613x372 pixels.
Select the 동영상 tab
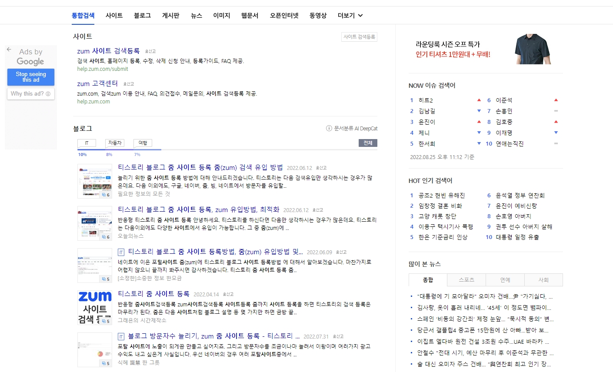(x=318, y=16)
